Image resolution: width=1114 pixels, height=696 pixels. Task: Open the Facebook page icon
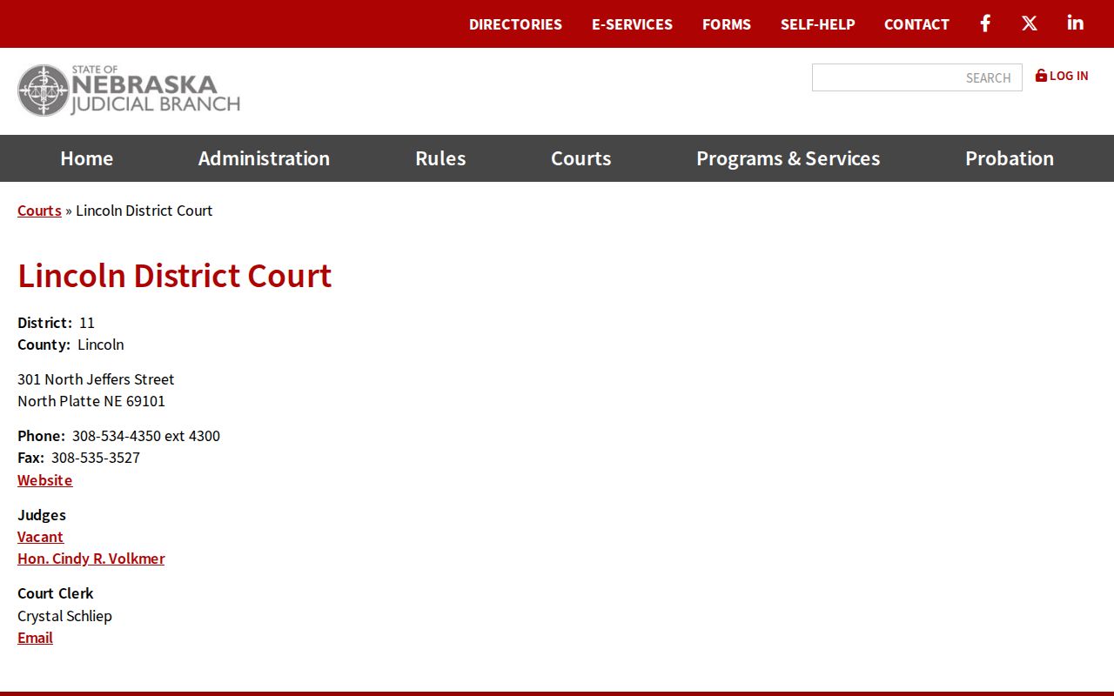[x=985, y=23]
